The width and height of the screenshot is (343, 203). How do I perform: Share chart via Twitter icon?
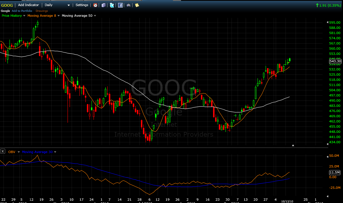[x=112, y=5]
